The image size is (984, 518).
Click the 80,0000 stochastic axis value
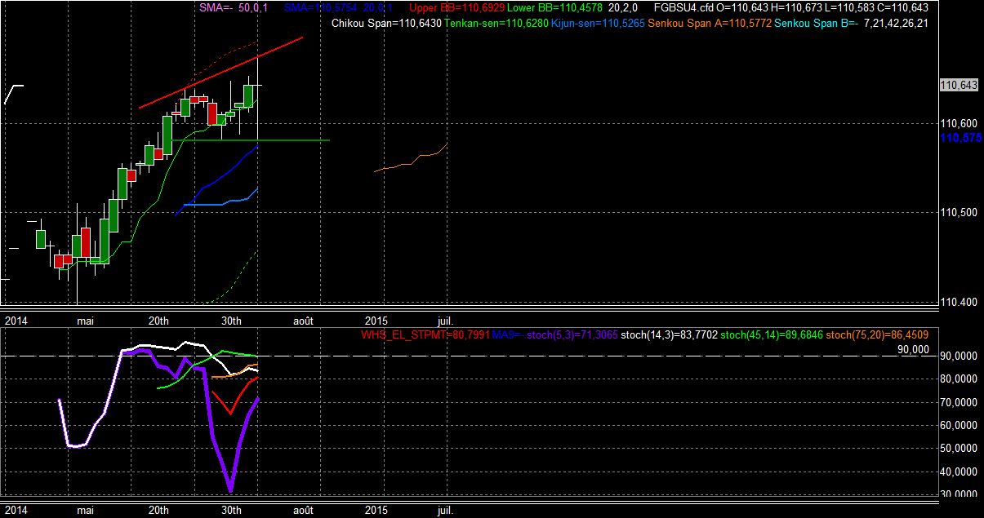click(x=958, y=380)
